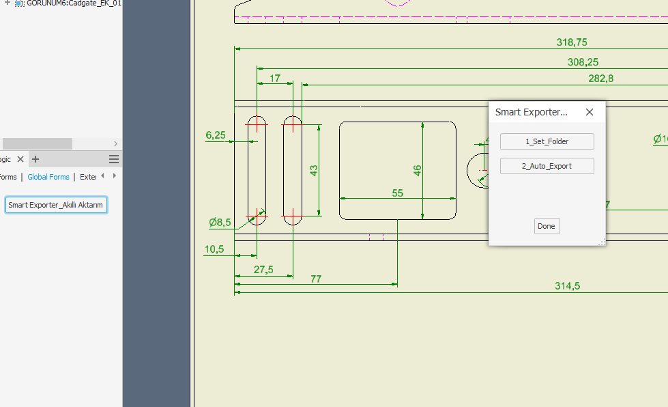Run the 2_Auto_Export button
Image resolution: width=668 pixels, height=407 pixels.
pos(547,166)
